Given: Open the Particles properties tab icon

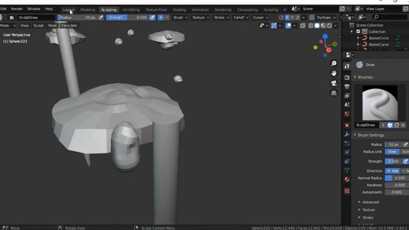Looking at the screenshot, I should (346, 143).
